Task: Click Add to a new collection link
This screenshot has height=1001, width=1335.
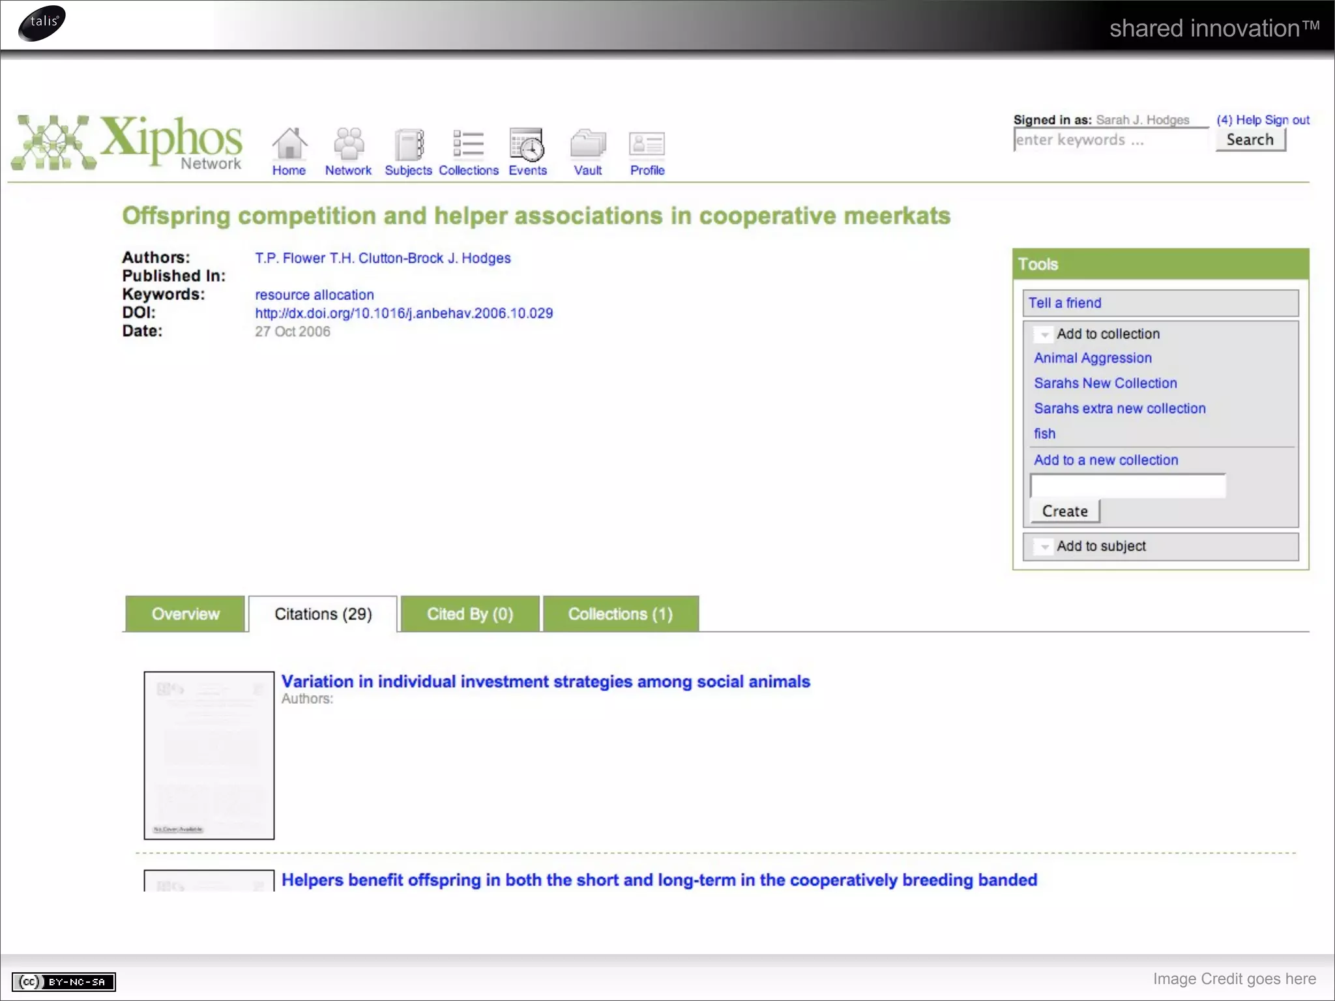Action: click(1106, 460)
